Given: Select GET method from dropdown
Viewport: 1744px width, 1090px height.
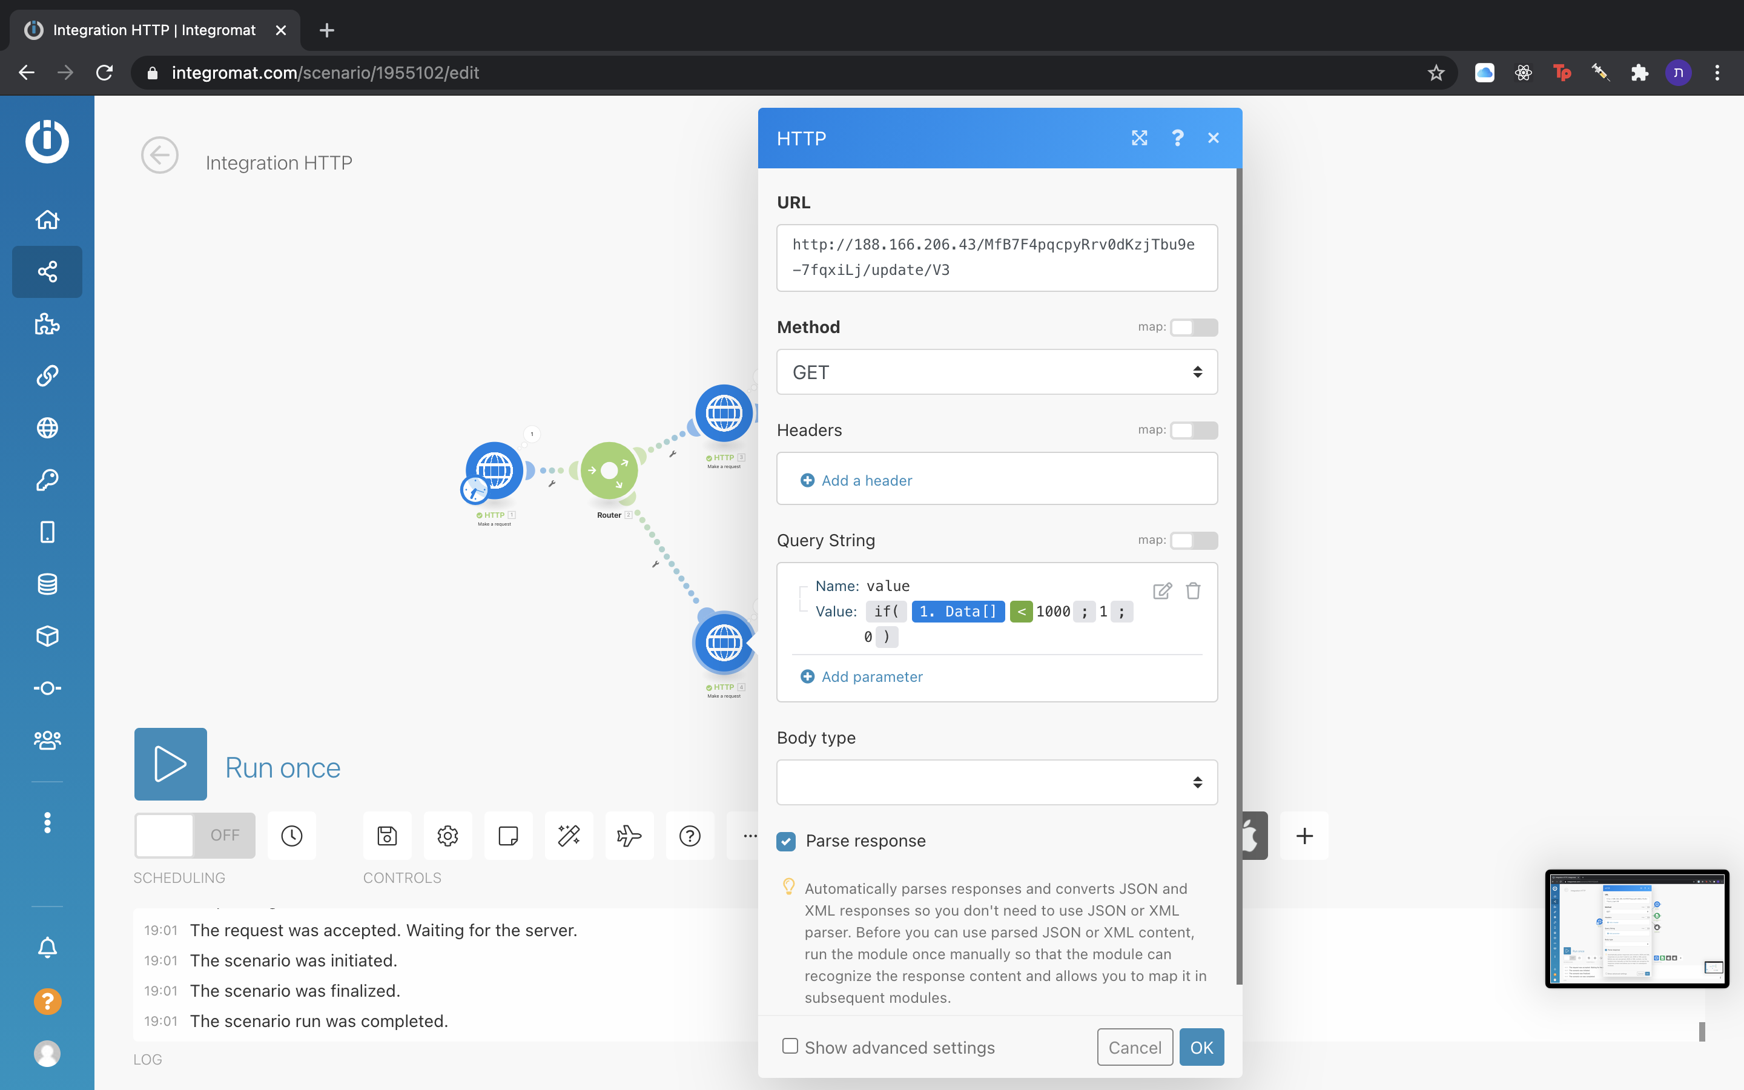Looking at the screenshot, I should click(997, 372).
